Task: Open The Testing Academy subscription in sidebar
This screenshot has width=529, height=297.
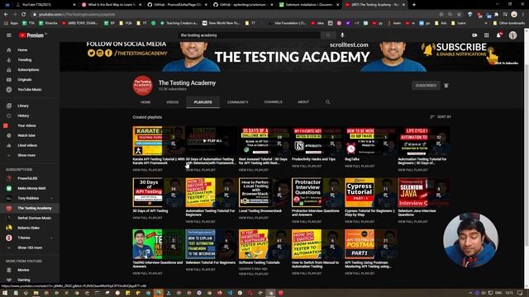Action: pos(30,208)
